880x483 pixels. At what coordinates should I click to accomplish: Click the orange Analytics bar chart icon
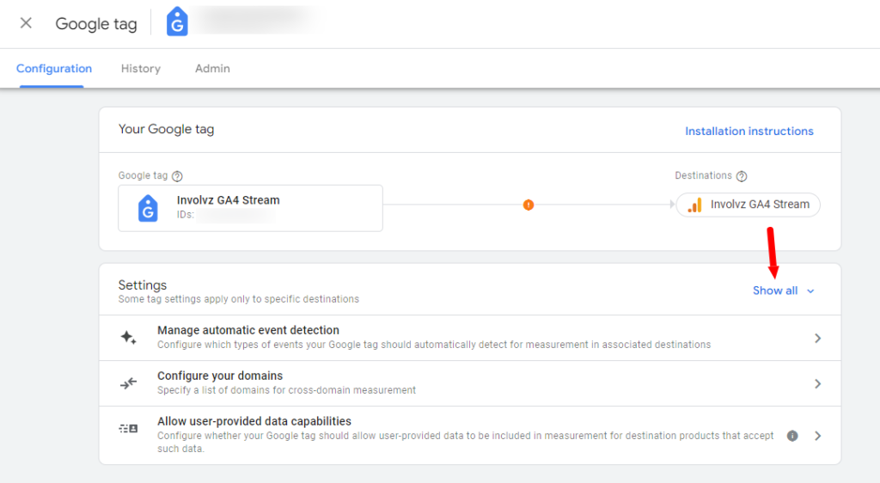(694, 205)
